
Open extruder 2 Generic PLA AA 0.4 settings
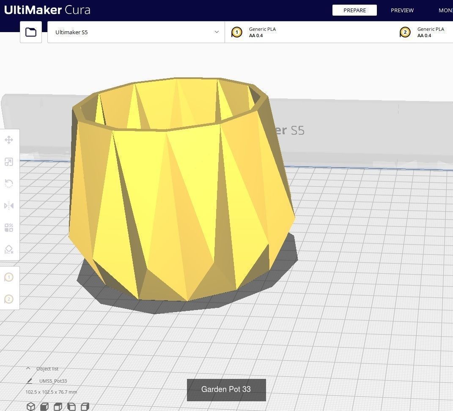point(423,32)
